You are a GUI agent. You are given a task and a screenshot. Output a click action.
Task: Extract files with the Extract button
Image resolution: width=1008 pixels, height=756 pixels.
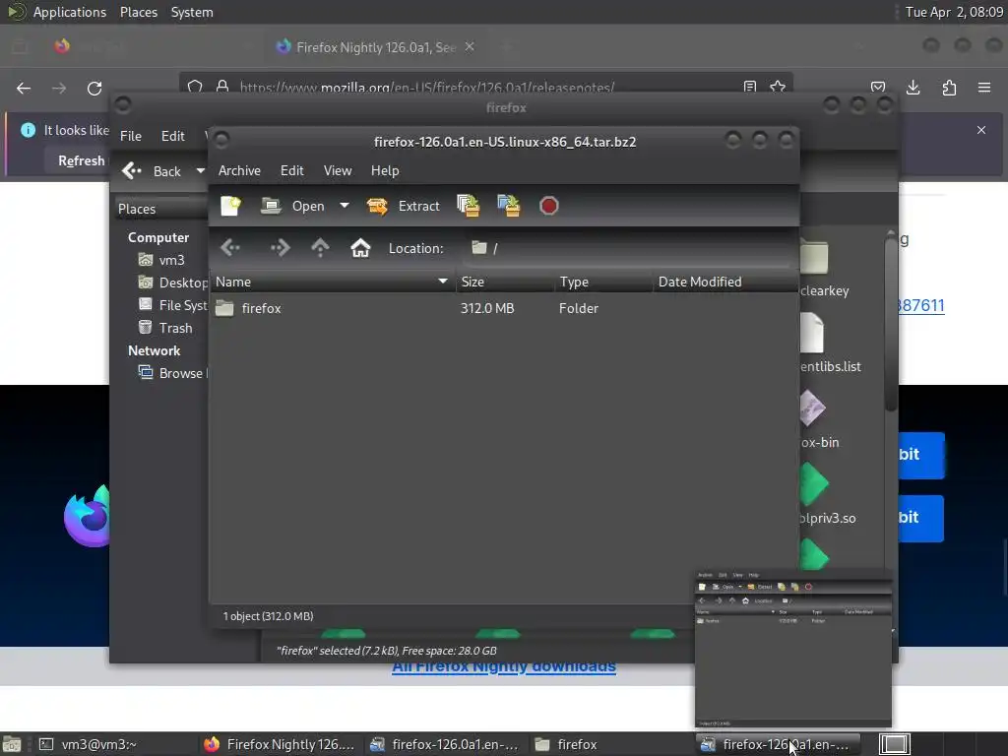(x=403, y=206)
